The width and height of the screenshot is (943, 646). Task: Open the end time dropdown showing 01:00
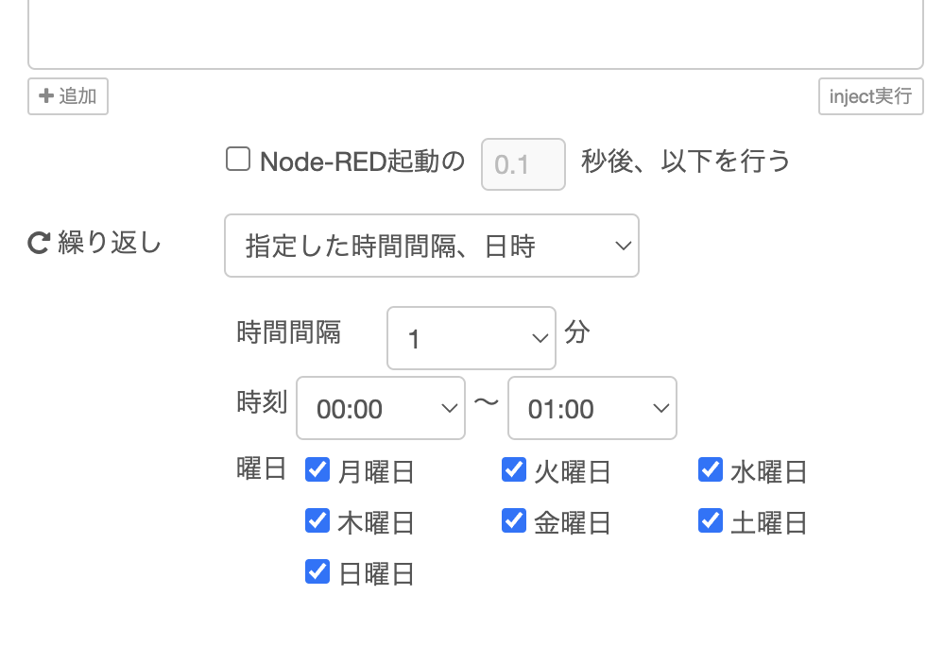coord(592,408)
